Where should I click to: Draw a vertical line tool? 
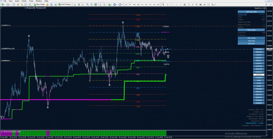pyautogui.click(x=173, y=4)
